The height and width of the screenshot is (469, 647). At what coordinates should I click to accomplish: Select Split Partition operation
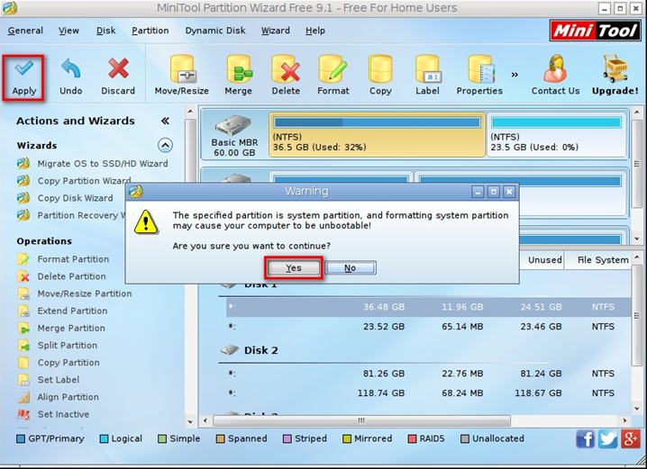click(x=68, y=346)
